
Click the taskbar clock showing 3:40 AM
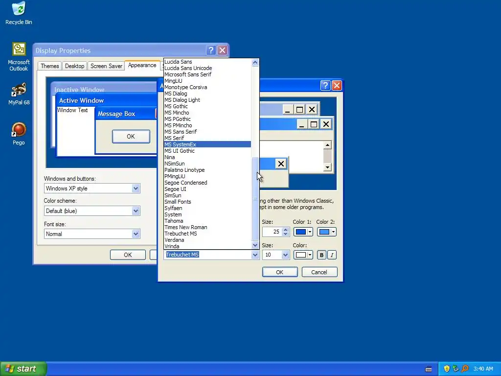(x=483, y=369)
